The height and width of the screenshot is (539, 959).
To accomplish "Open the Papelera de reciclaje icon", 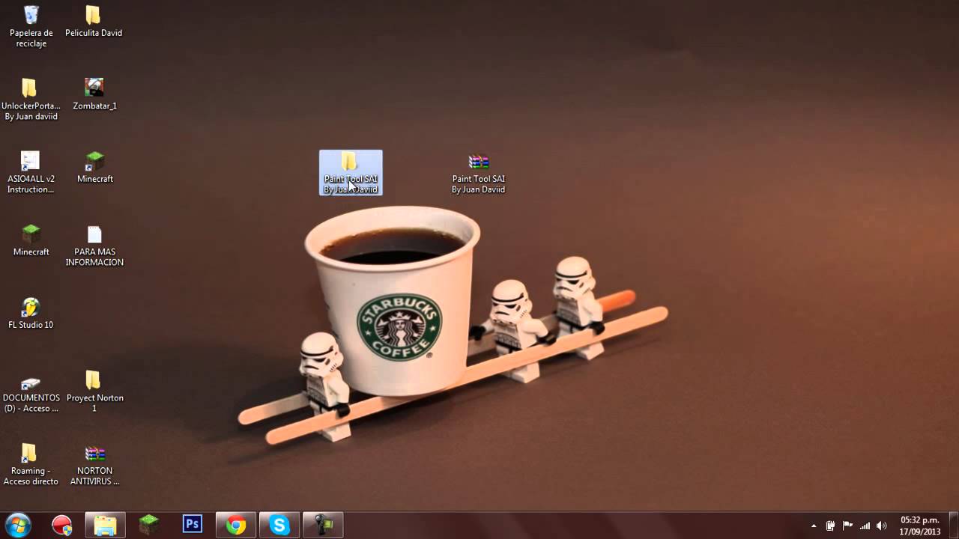I will coord(31,26).
